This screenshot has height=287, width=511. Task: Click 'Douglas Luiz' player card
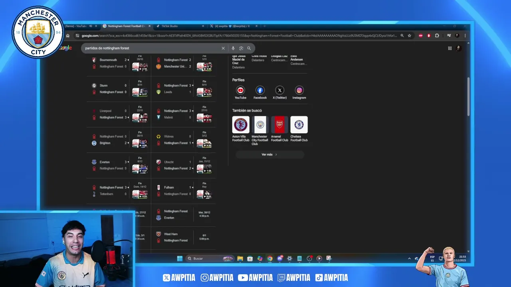point(279,58)
